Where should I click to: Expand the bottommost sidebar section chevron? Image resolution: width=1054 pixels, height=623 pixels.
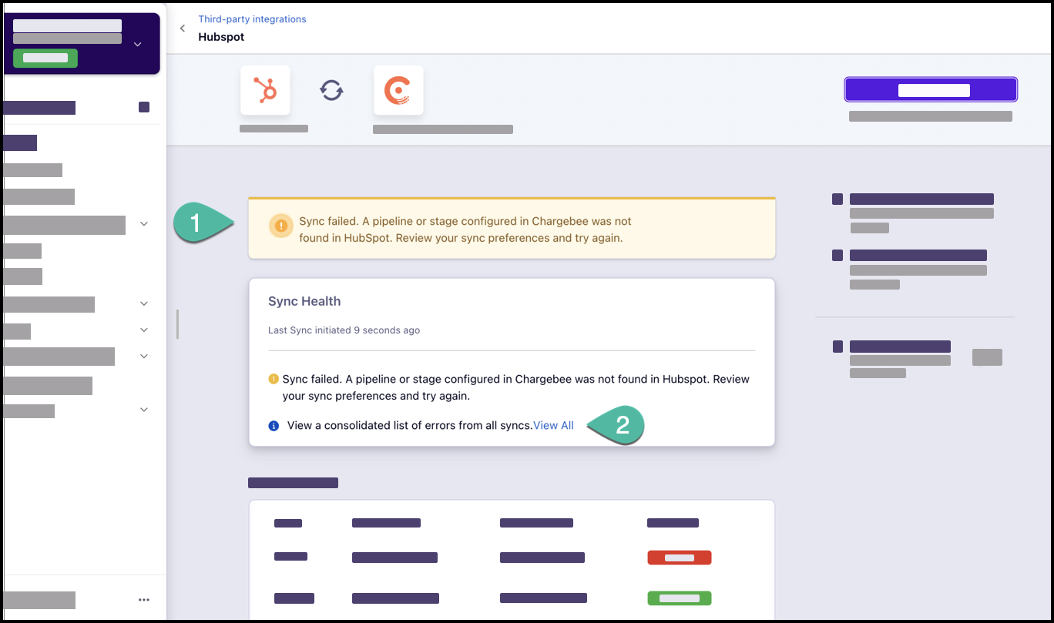click(x=144, y=410)
